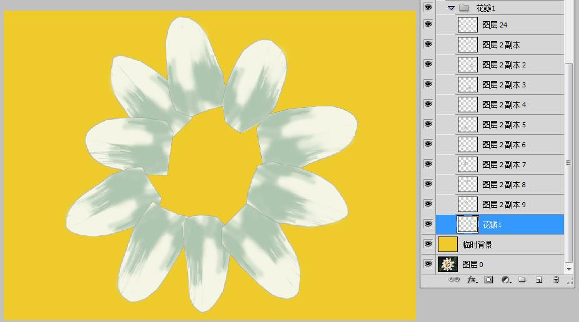Click the yellow 临时背景 layer thumbnail

(x=448, y=245)
